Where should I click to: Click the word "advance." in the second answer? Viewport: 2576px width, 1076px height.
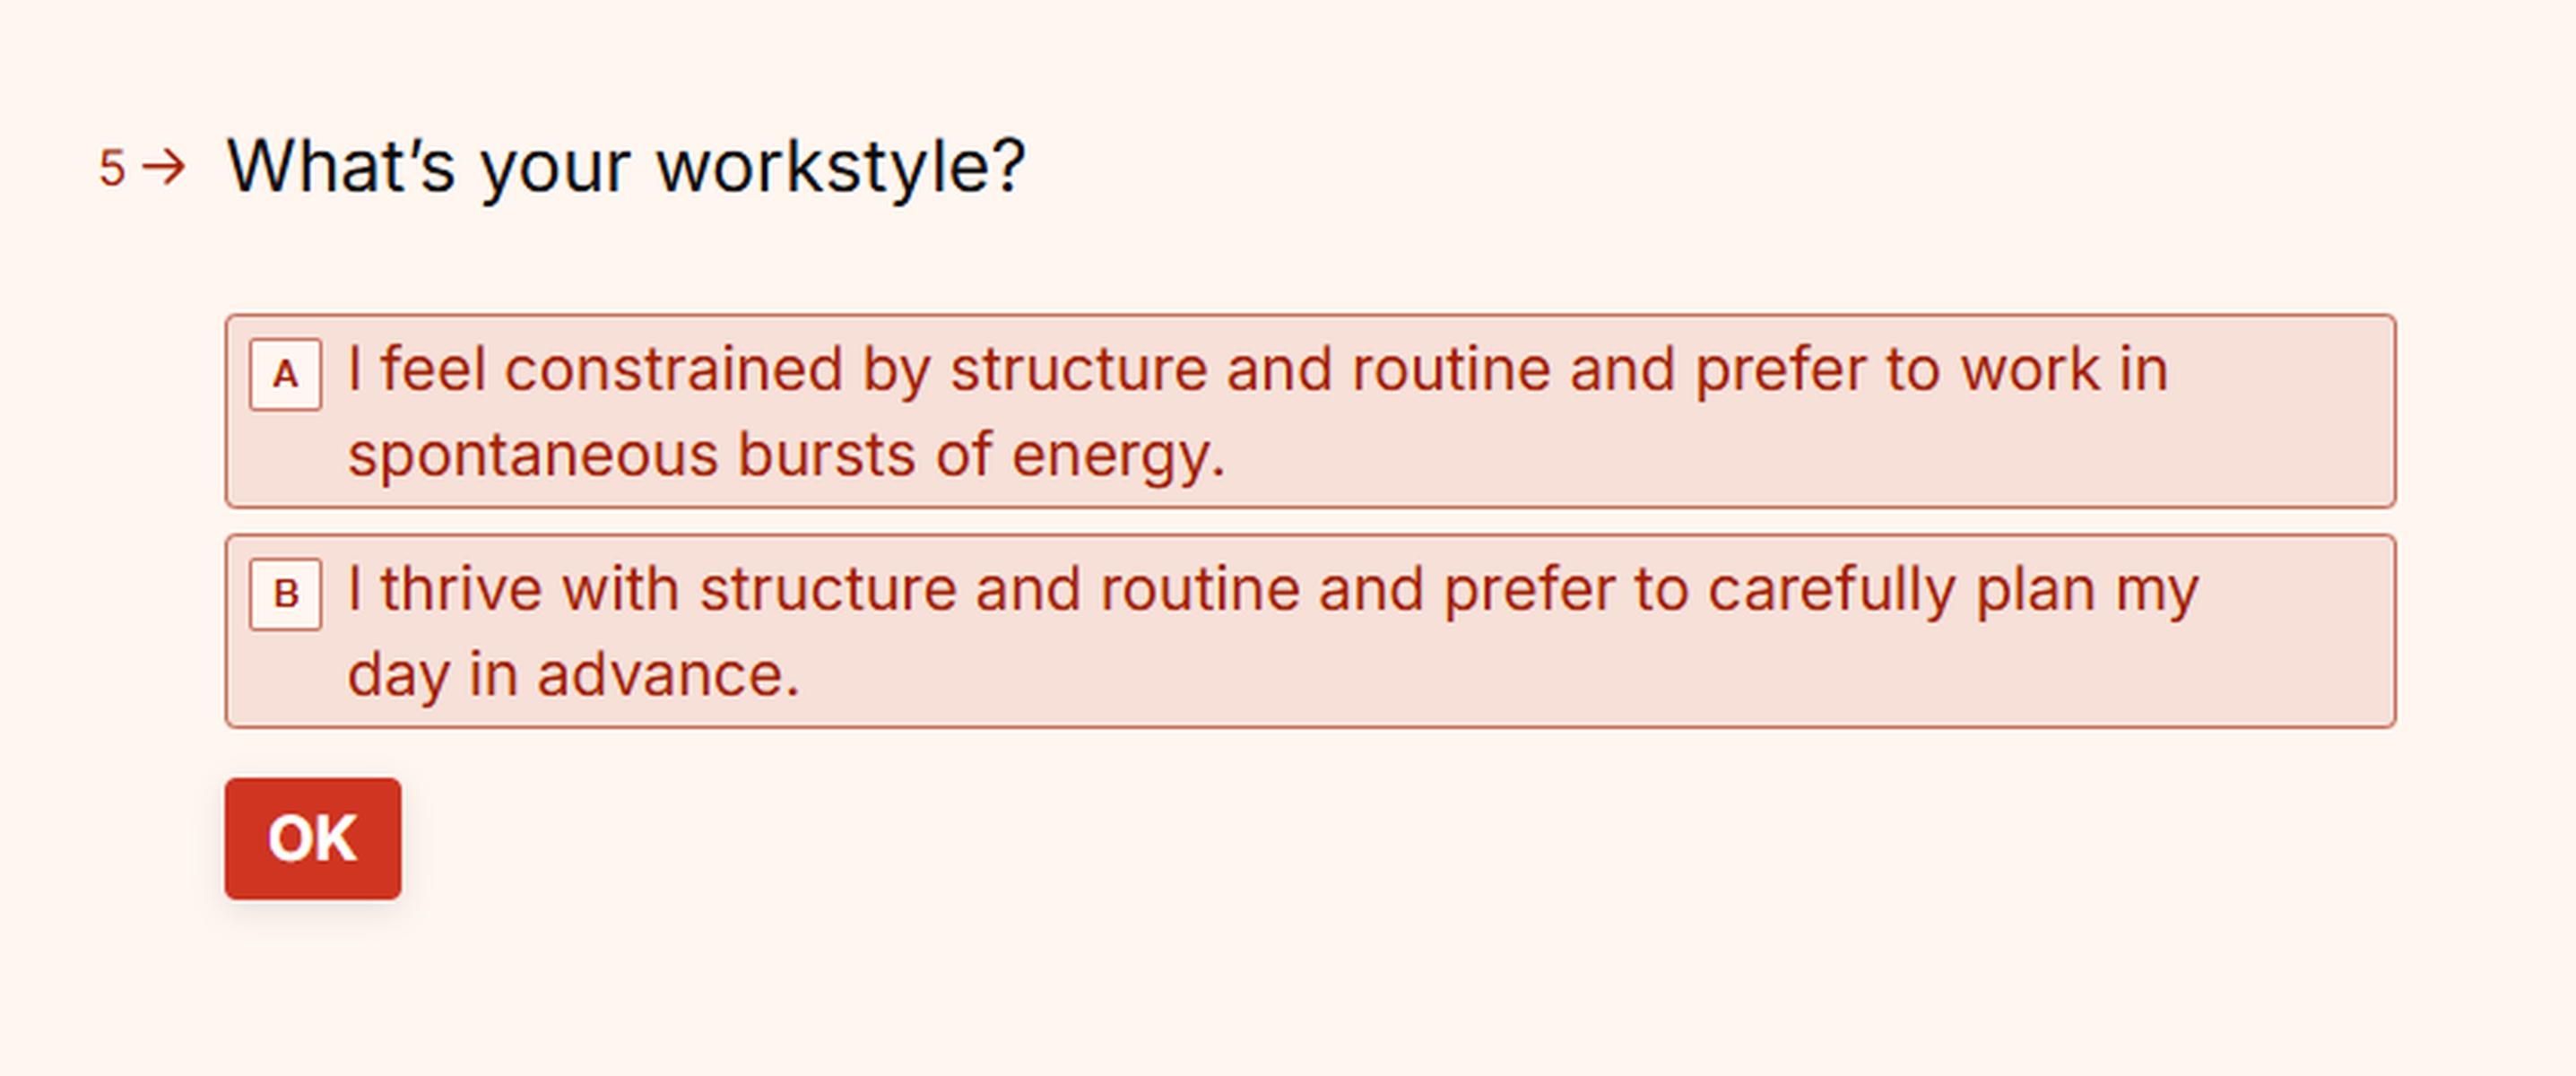tap(668, 675)
